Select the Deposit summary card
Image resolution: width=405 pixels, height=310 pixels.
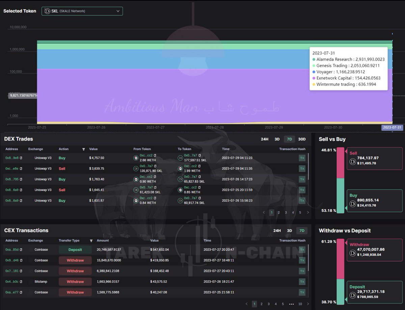(375, 292)
